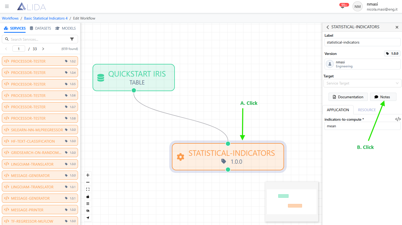Select the SKLEARN-NN-MLPREGRESSOR service
This screenshot has height=225, width=402.
[x=40, y=130]
